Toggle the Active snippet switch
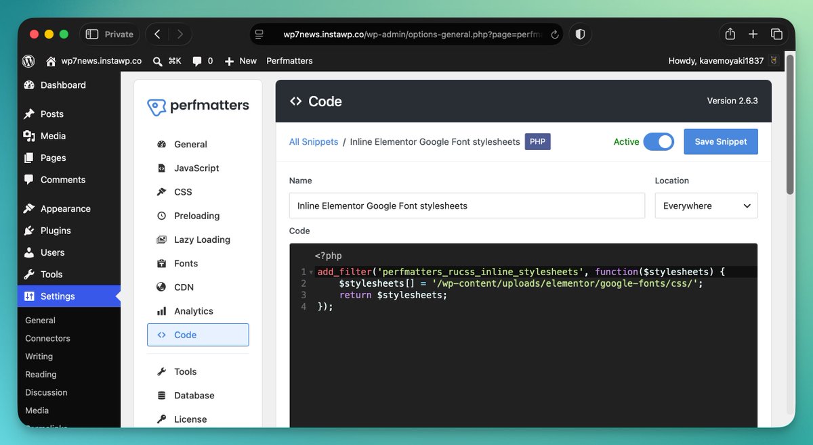The height and width of the screenshot is (445, 813). tap(659, 142)
